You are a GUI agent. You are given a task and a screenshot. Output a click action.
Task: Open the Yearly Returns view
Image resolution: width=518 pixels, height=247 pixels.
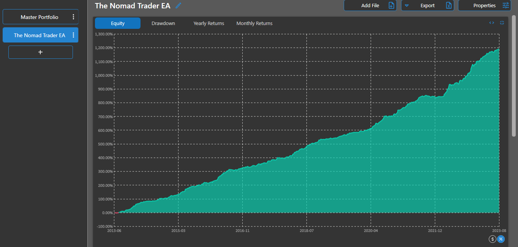(x=208, y=23)
